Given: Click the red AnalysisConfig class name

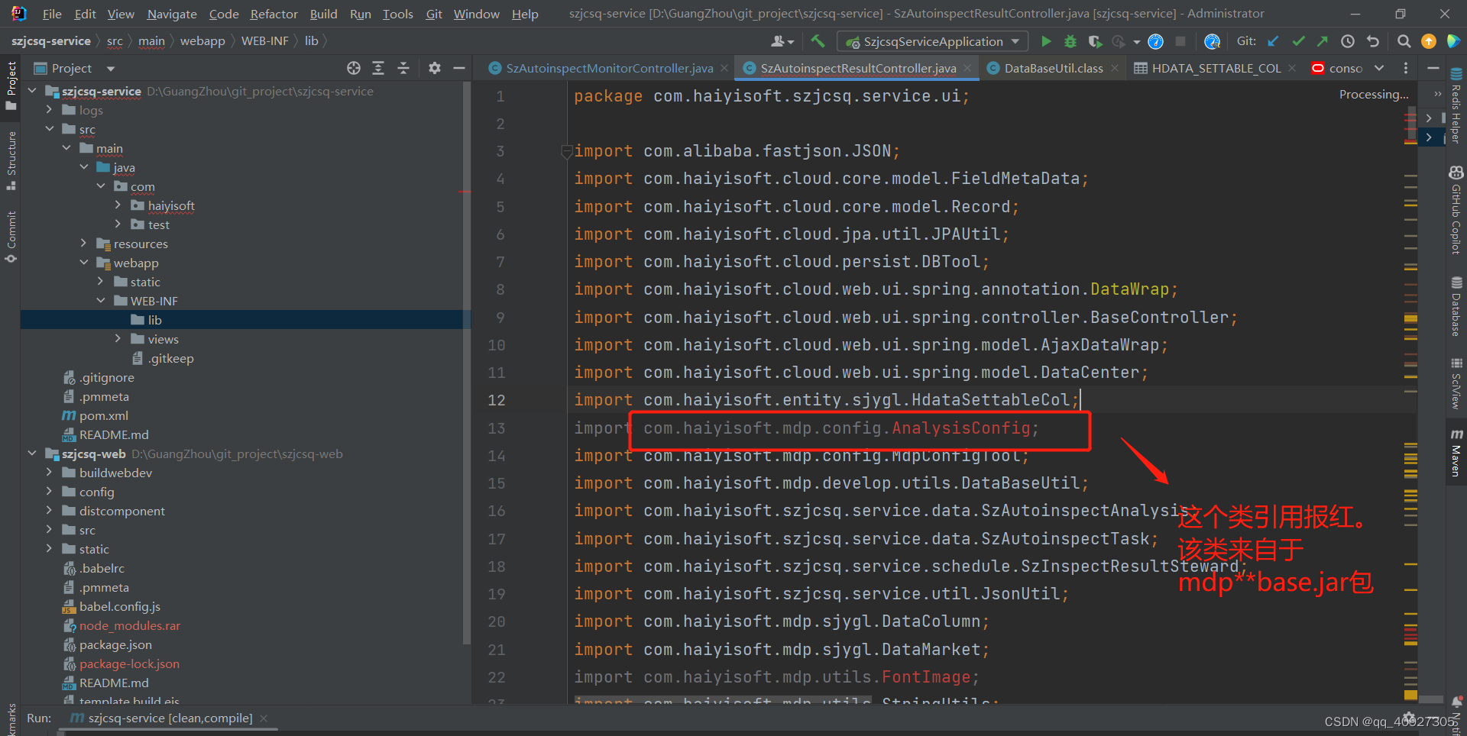Looking at the screenshot, I should 961,428.
